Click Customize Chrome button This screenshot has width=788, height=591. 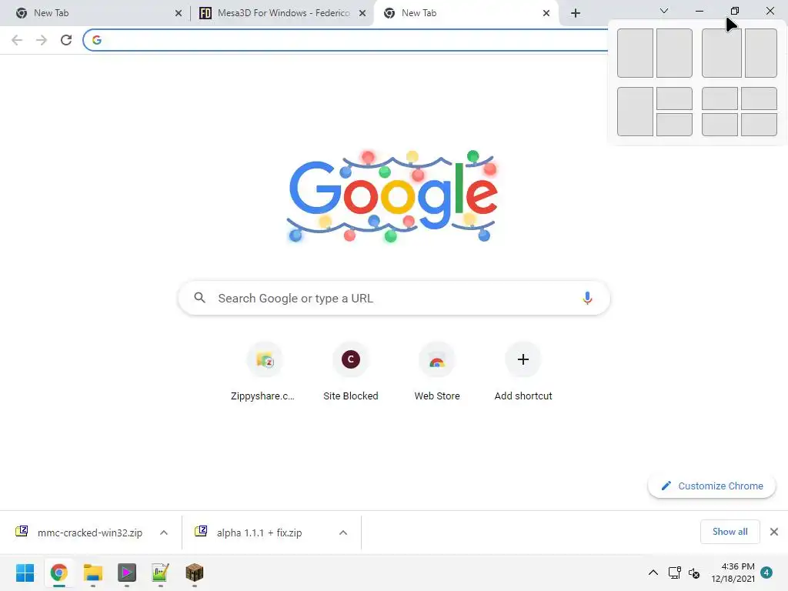[712, 486]
